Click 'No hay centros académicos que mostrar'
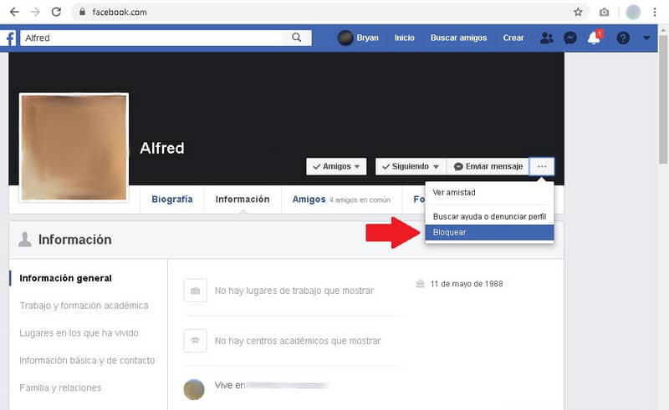The height and width of the screenshot is (410, 669). click(298, 341)
